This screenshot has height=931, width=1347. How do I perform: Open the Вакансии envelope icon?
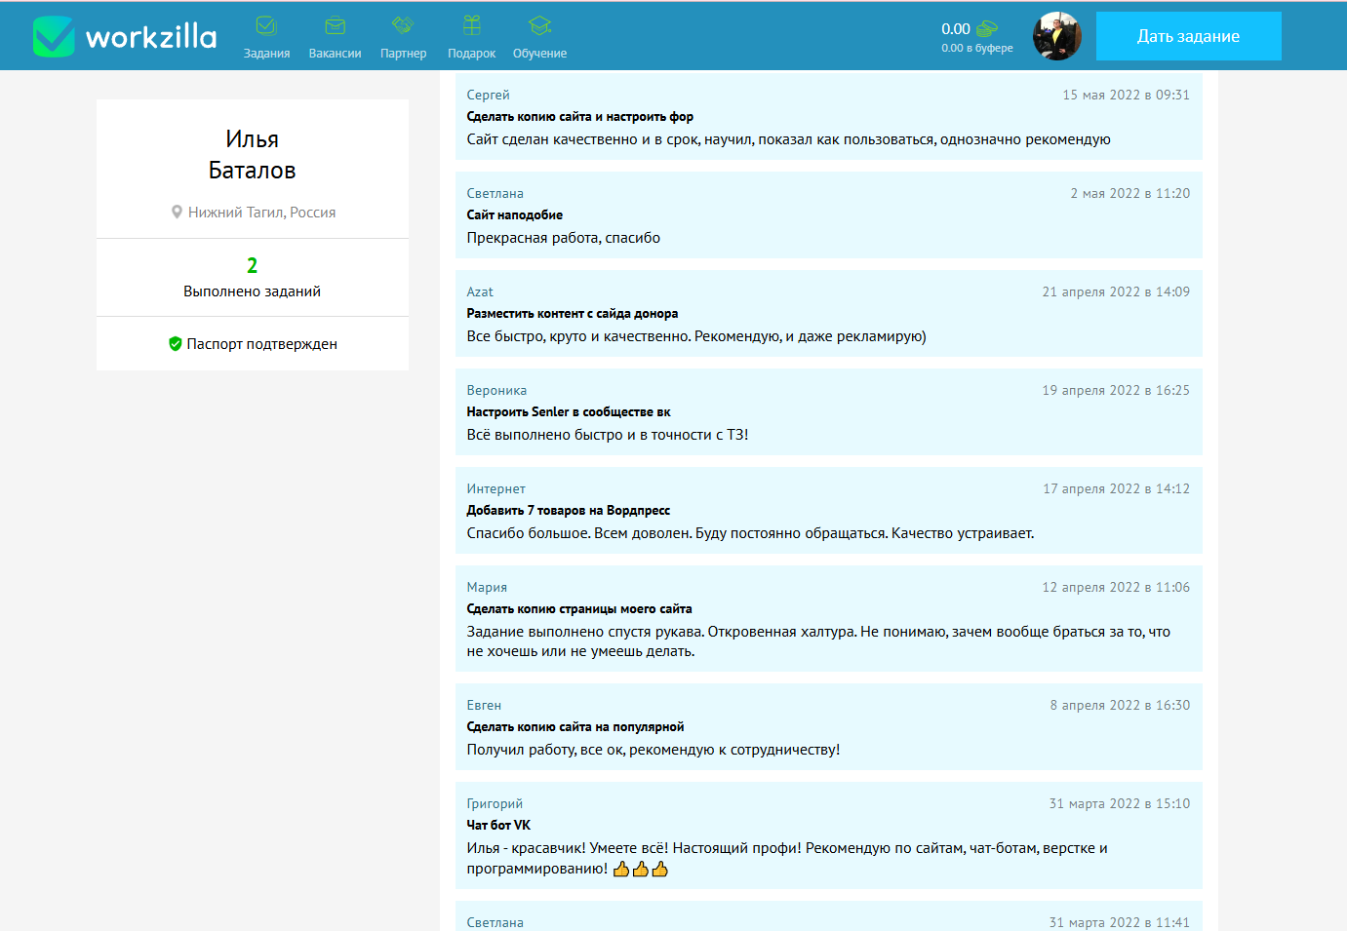click(335, 26)
